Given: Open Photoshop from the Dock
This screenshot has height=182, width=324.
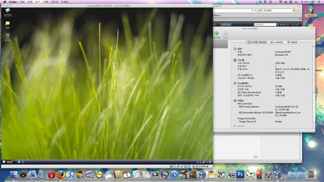Looking at the screenshot, I should tap(240, 174).
